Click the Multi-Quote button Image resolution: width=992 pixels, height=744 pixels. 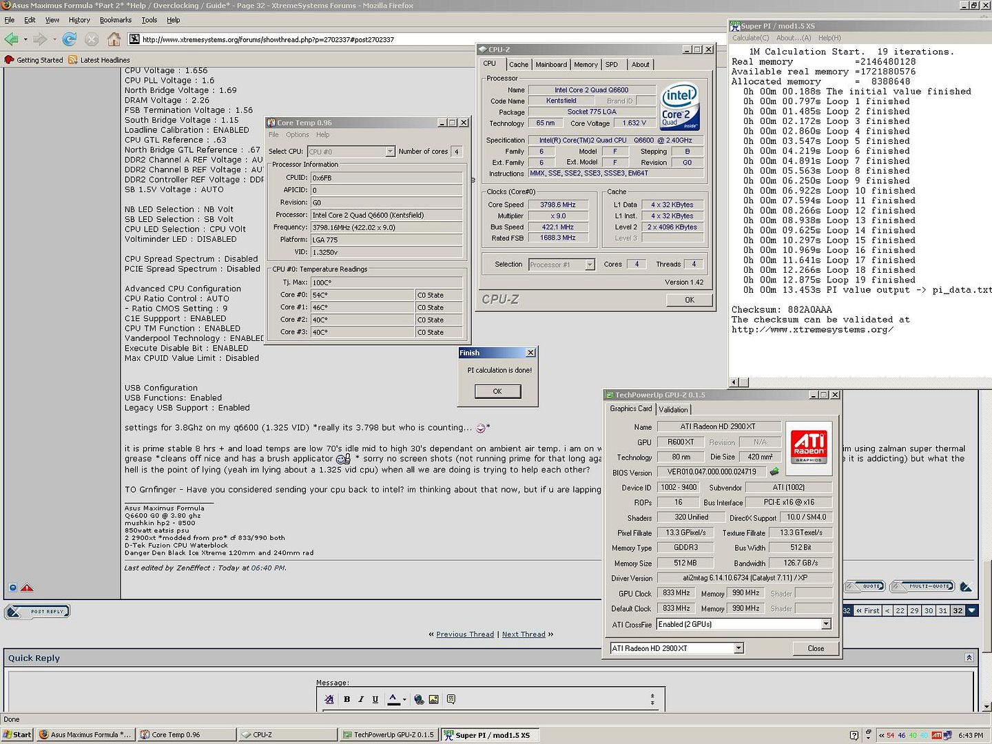tap(923, 586)
